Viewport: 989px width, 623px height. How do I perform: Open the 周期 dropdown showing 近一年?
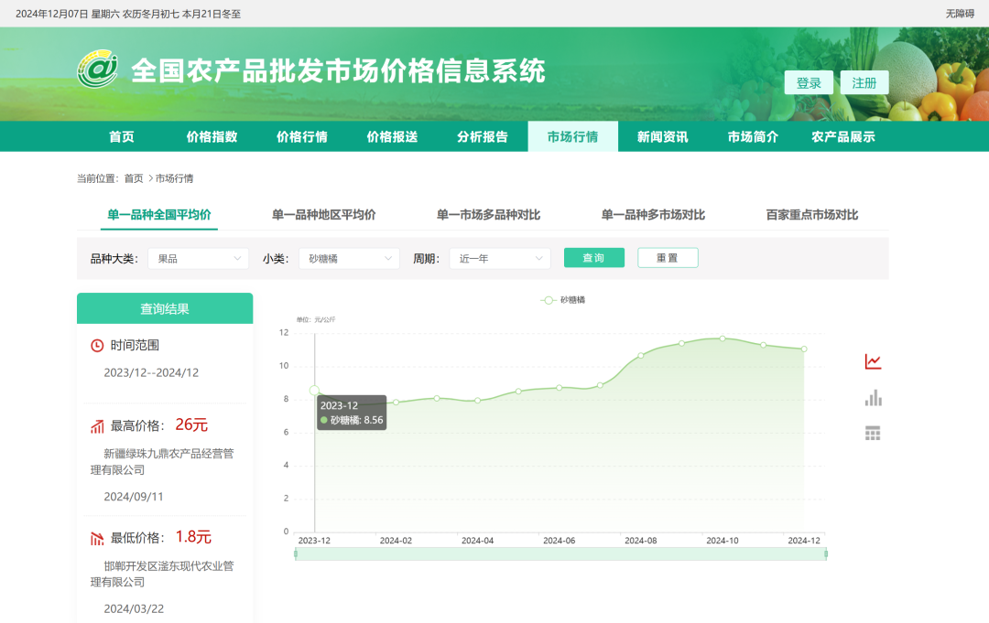click(x=499, y=258)
